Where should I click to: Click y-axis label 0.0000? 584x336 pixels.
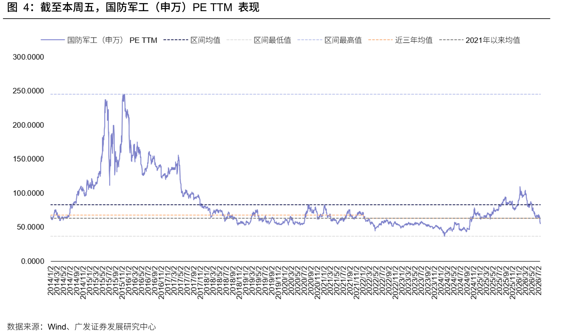[x=32, y=261]
